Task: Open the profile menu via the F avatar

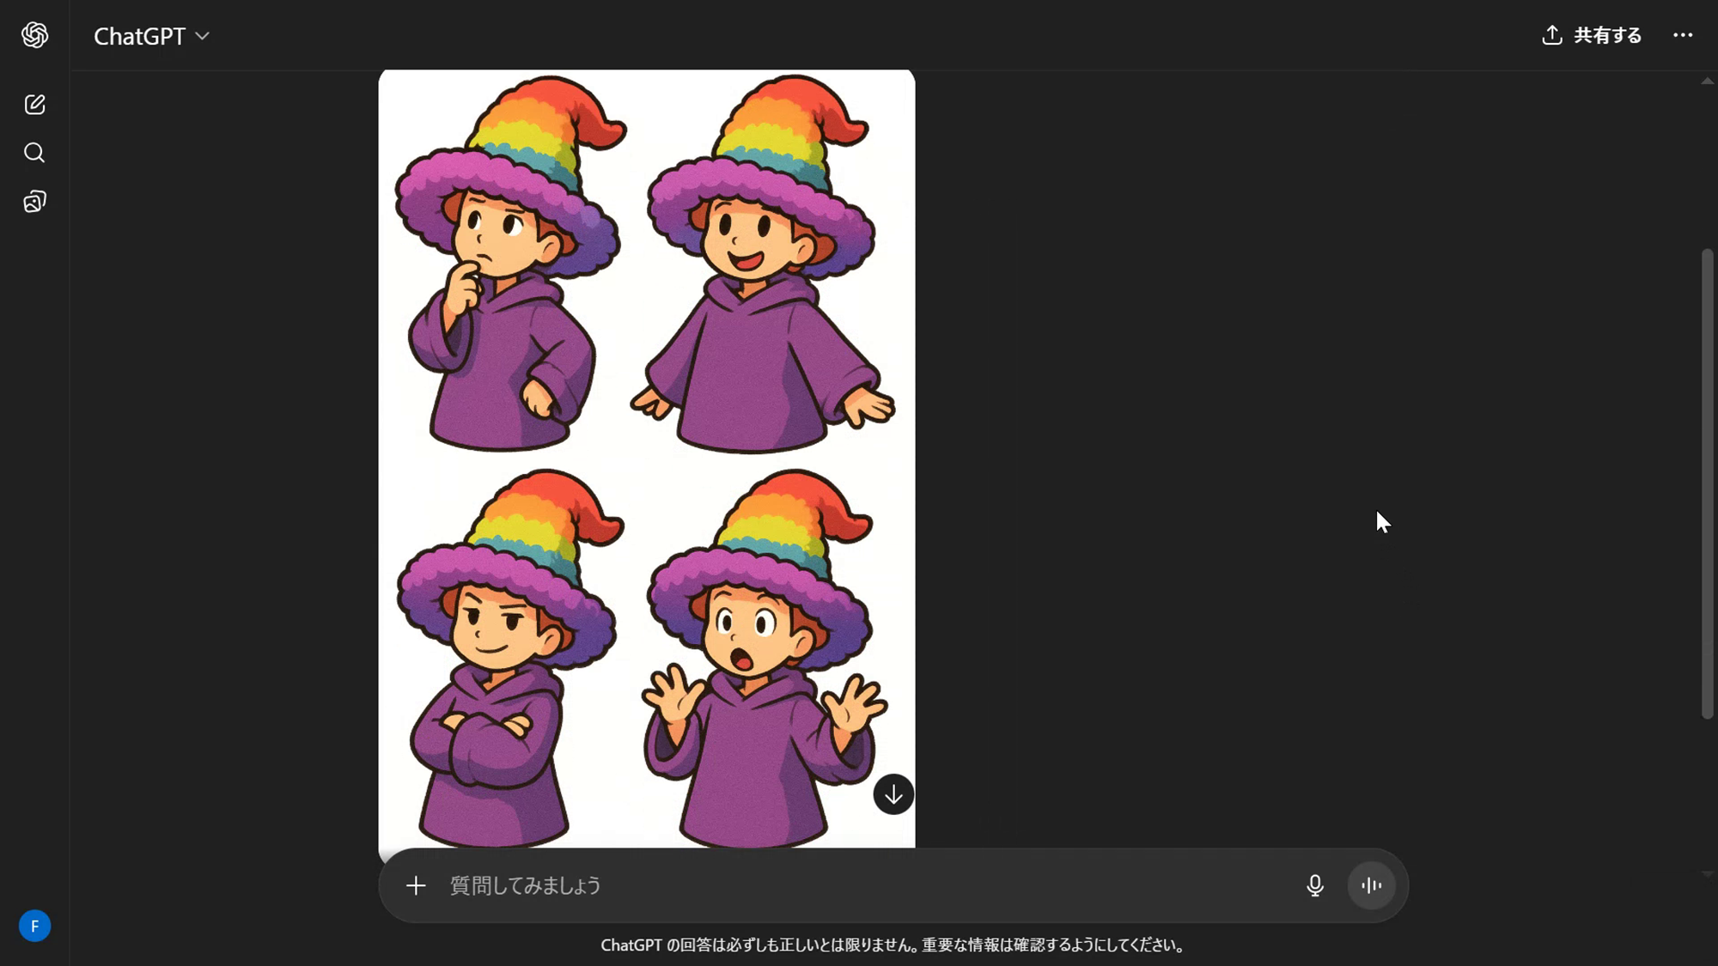Action: 34,926
